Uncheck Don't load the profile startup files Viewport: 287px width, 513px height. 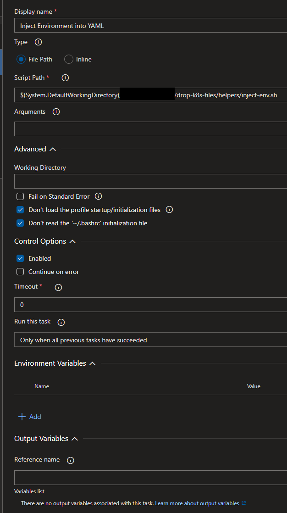[20, 210]
